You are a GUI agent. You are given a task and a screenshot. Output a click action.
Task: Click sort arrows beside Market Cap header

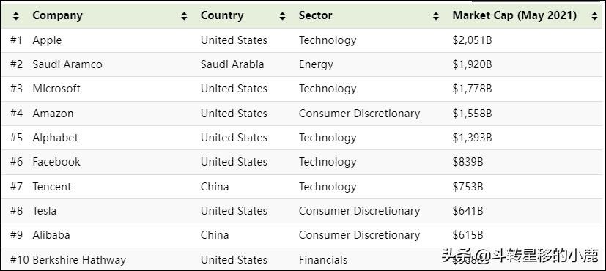(594, 16)
